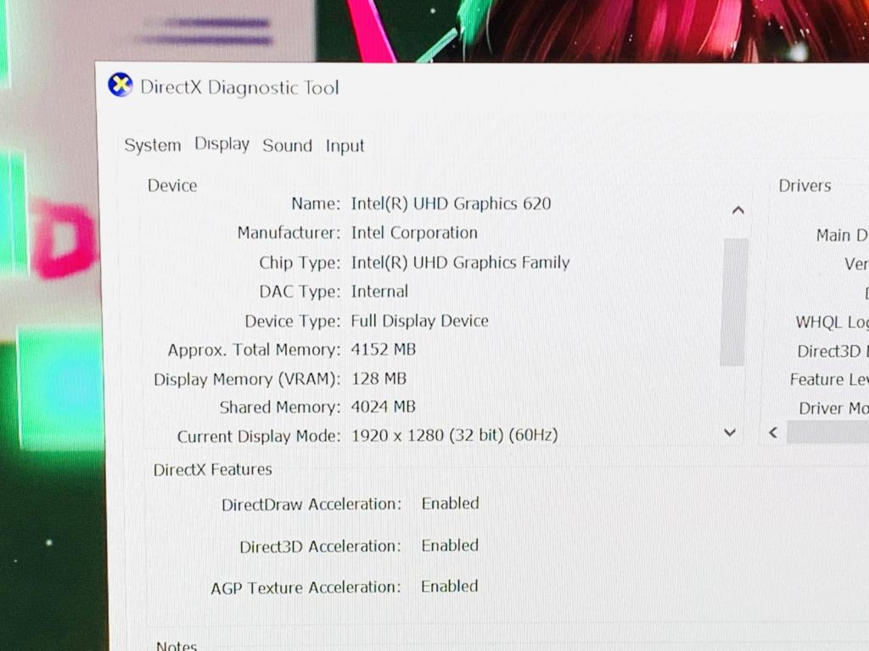Viewport: 869px width, 651px height.
Task: Click the WHQL Logo'd label in Drivers
Action: [832, 322]
